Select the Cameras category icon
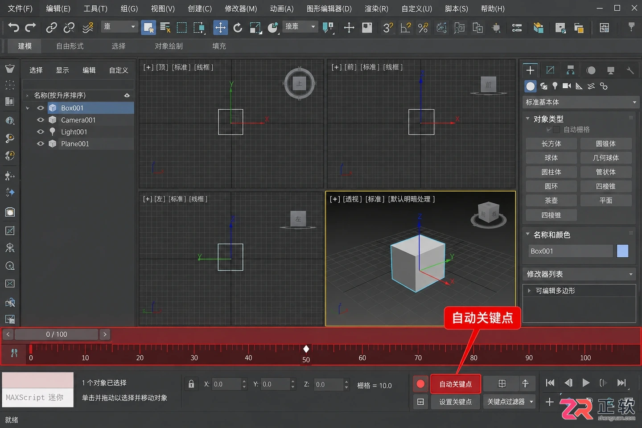This screenshot has height=428, width=642. point(567,86)
